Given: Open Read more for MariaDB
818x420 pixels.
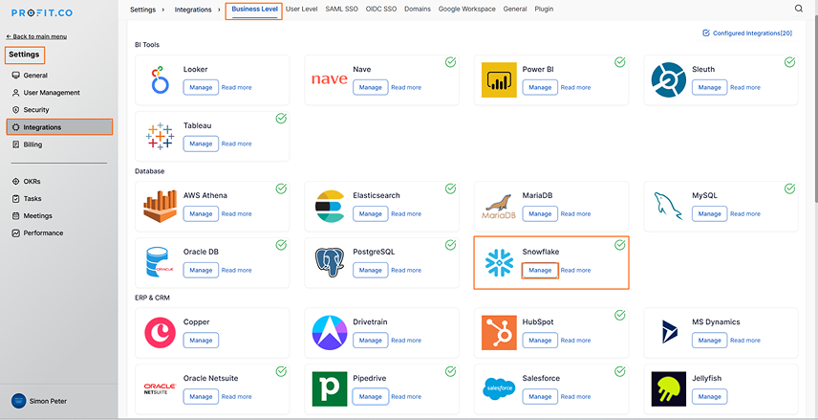Looking at the screenshot, I should tap(575, 213).
